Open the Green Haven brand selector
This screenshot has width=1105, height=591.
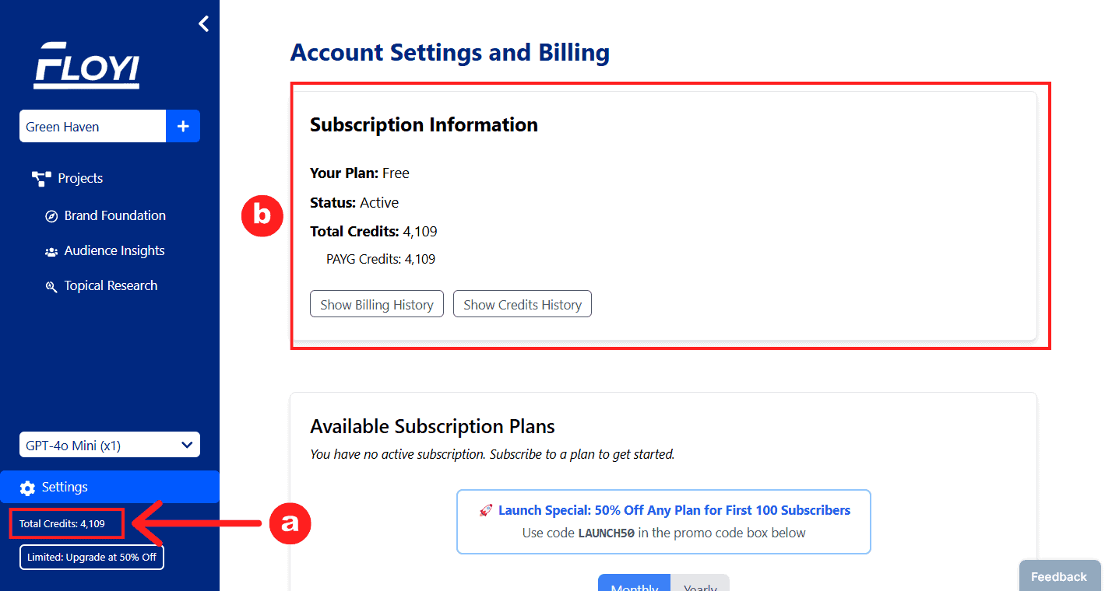(x=93, y=126)
